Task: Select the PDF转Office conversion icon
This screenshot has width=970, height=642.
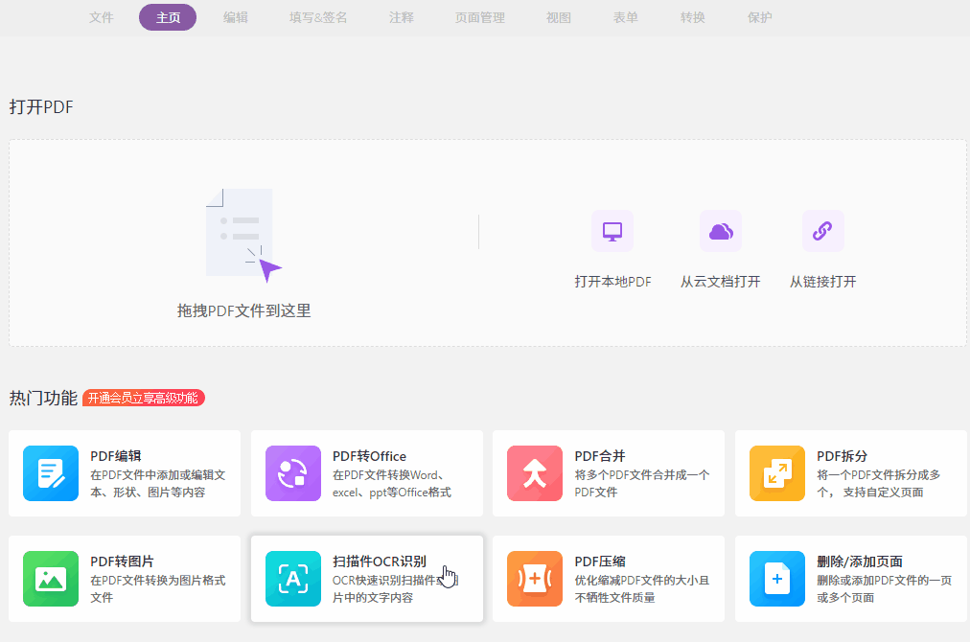Action: tap(292, 472)
